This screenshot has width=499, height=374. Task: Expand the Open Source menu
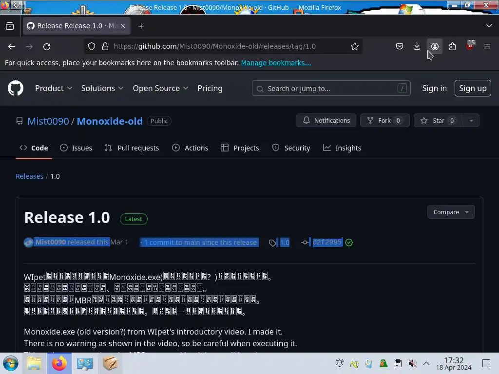pyautogui.click(x=160, y=89)
